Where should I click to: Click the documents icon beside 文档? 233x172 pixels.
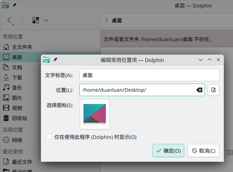(x=6, y=67)
